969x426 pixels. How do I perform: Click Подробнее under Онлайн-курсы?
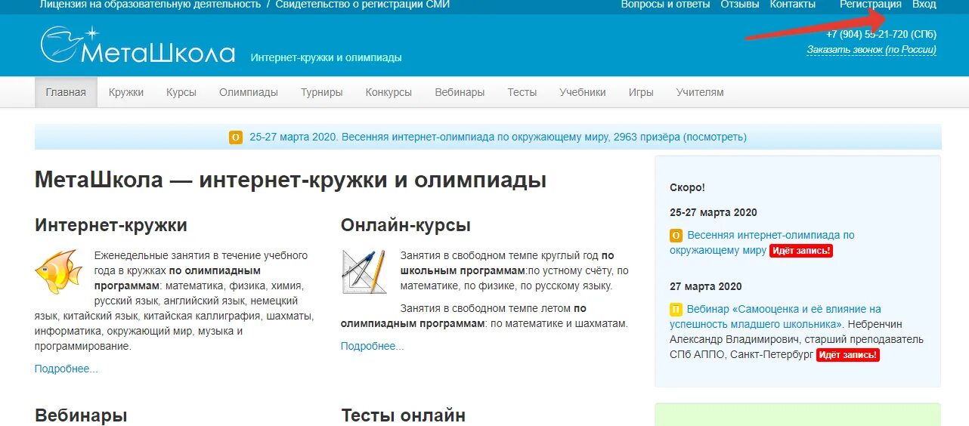[373, 346]
